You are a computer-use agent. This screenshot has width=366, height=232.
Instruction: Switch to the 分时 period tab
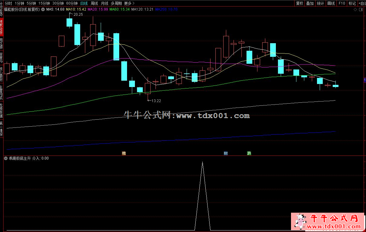click(x=8, y=3)
